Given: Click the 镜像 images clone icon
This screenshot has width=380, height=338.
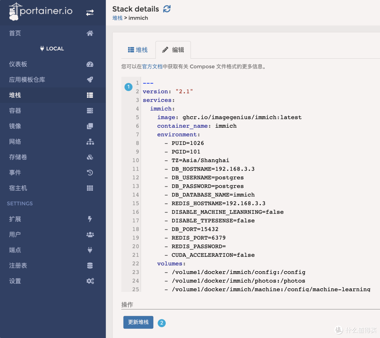Looking at the screenshot, I should coord(90,126).
